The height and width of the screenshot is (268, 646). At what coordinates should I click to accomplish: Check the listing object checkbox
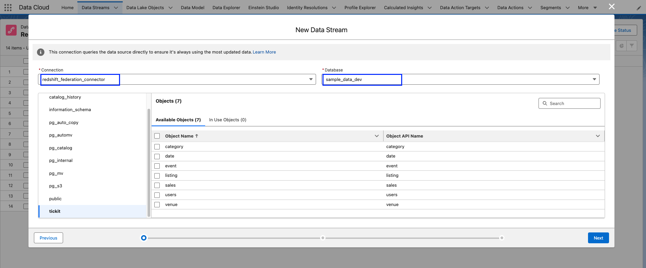tap(157, 176)
